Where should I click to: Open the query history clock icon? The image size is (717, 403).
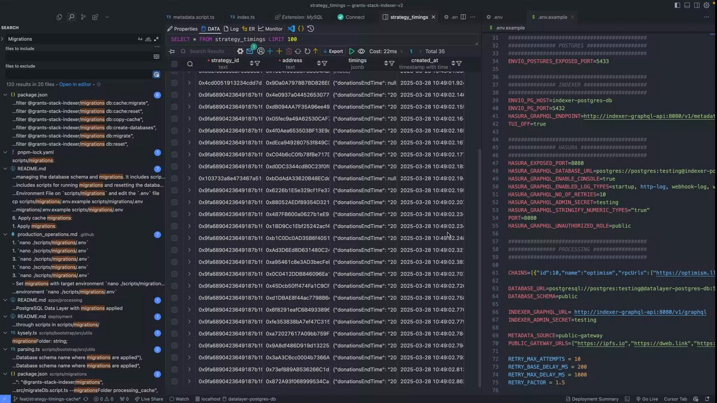pyautogui.click(x=311, y=29)
